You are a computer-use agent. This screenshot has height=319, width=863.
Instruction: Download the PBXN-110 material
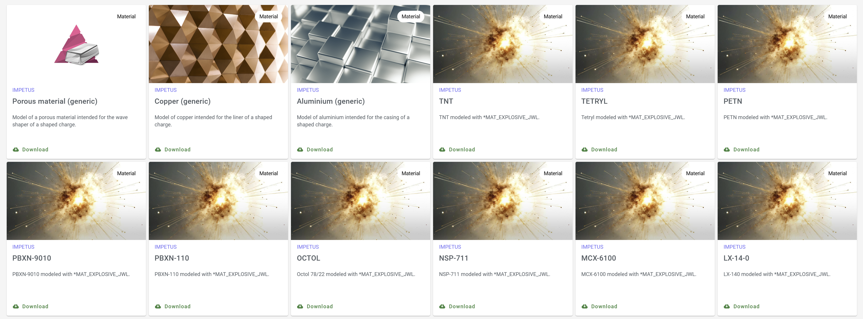(x=172, y=306)
